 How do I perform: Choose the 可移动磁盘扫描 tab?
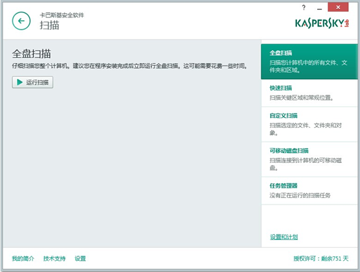click(309, 160)
